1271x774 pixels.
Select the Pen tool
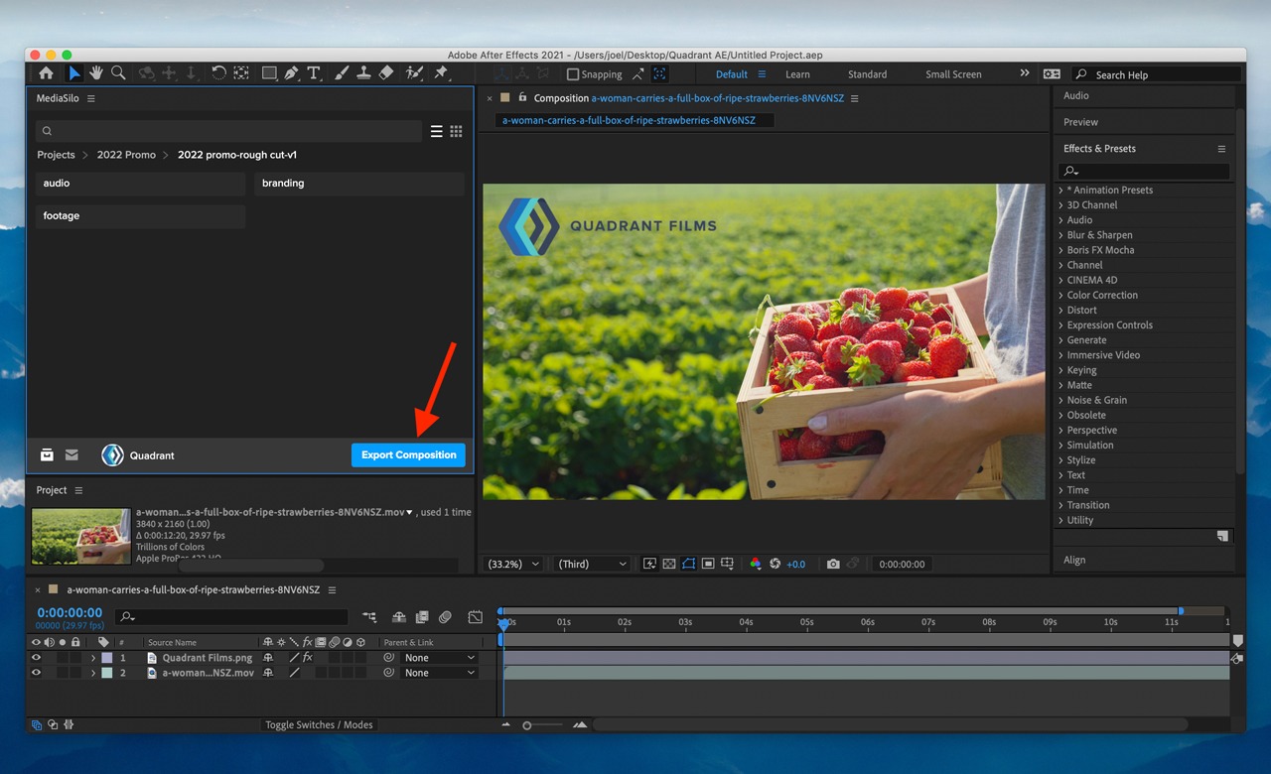click(x=291, y=73)
